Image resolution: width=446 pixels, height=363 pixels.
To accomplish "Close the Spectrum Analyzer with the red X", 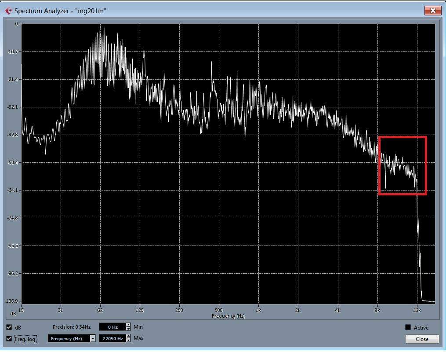I will pos(432,11).
